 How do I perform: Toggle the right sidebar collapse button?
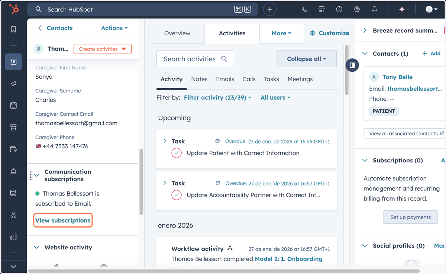click(352, 65)
